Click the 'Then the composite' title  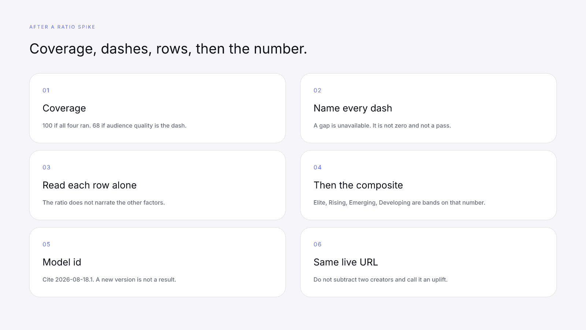coord(358,185)
